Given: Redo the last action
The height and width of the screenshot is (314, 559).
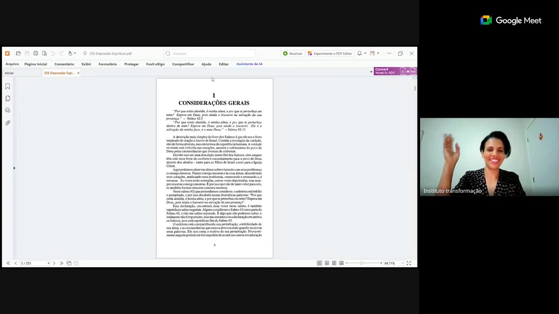Looking at the screenshot, I should point(62,53).
